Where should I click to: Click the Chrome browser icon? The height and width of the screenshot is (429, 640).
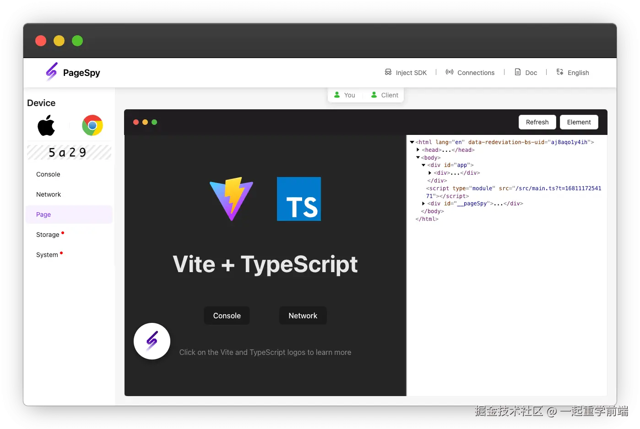click(92, 125)
